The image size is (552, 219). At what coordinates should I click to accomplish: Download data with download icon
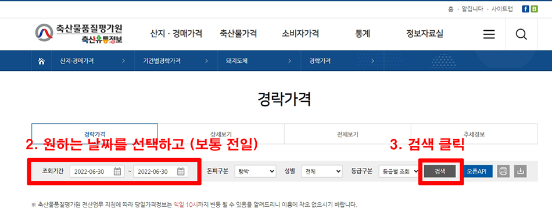(x=520, y=171)
